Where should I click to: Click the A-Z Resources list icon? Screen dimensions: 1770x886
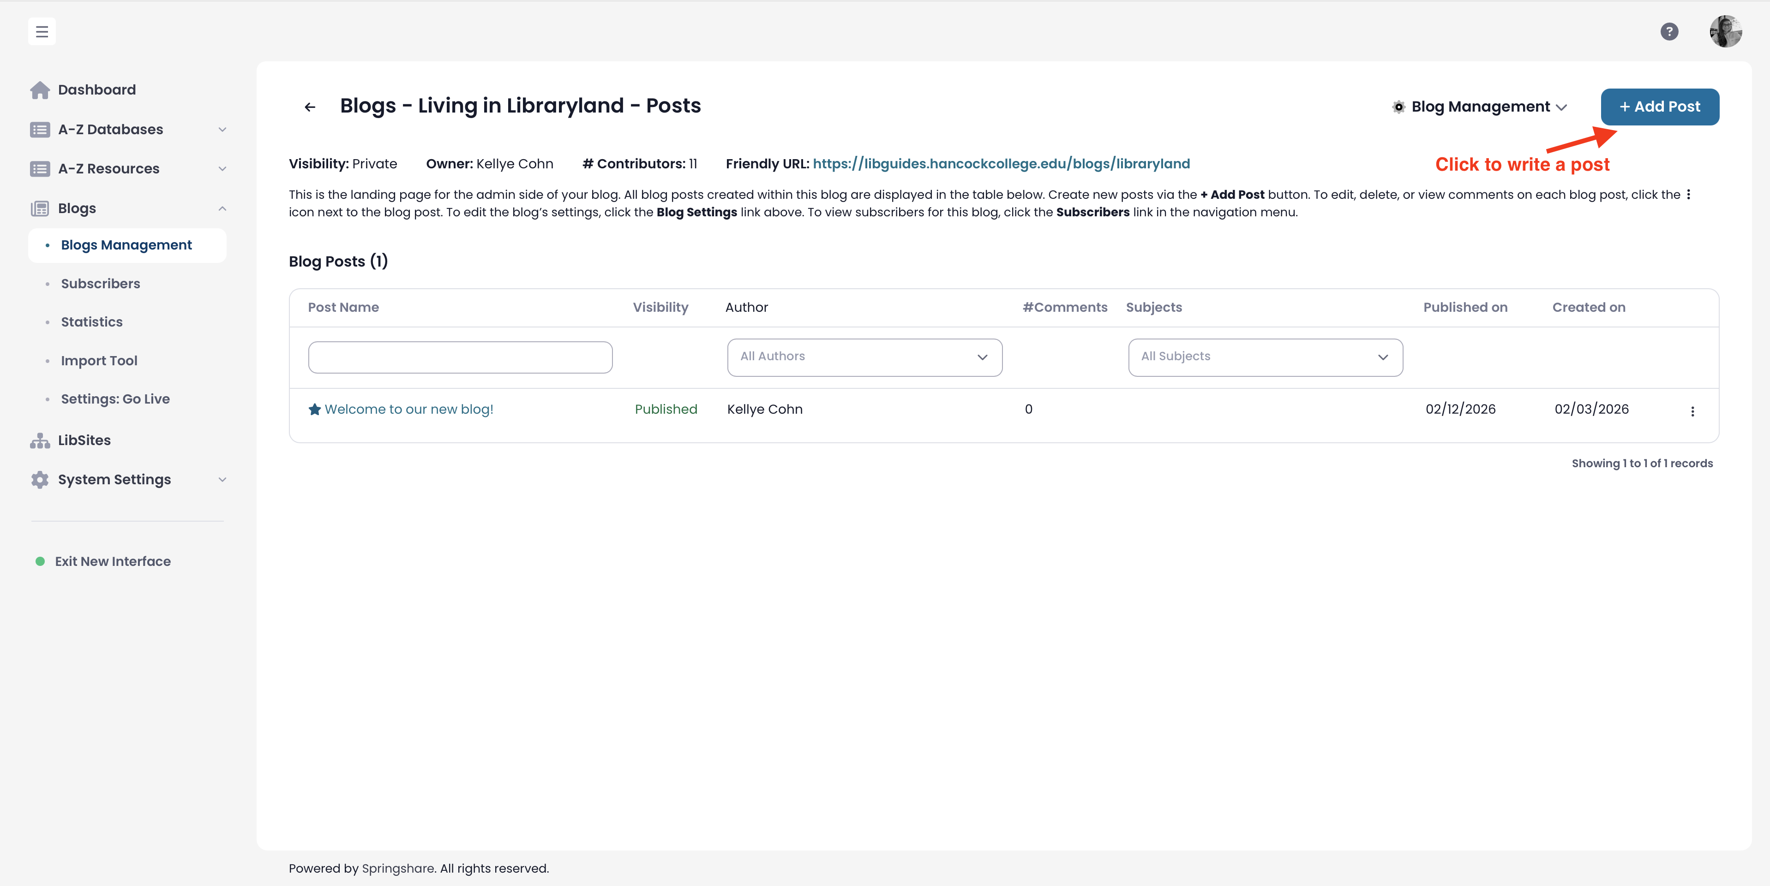(x=40, y=169)
